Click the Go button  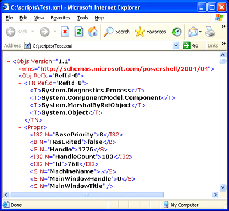(x=191, y=46)
